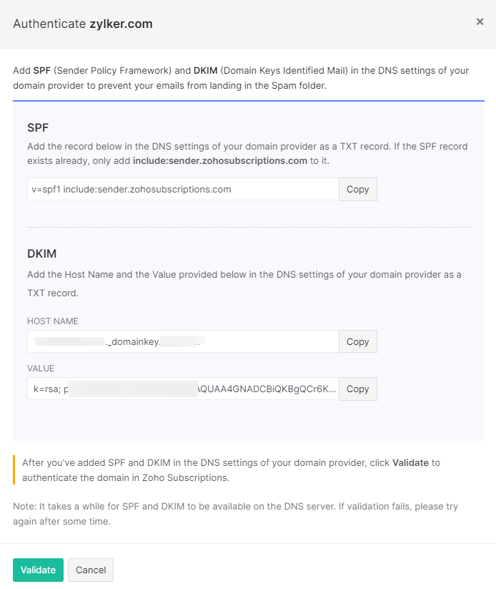Click the DKIM value input field
This screenshot has height=589, width=496.
click(x=179, y=389)
